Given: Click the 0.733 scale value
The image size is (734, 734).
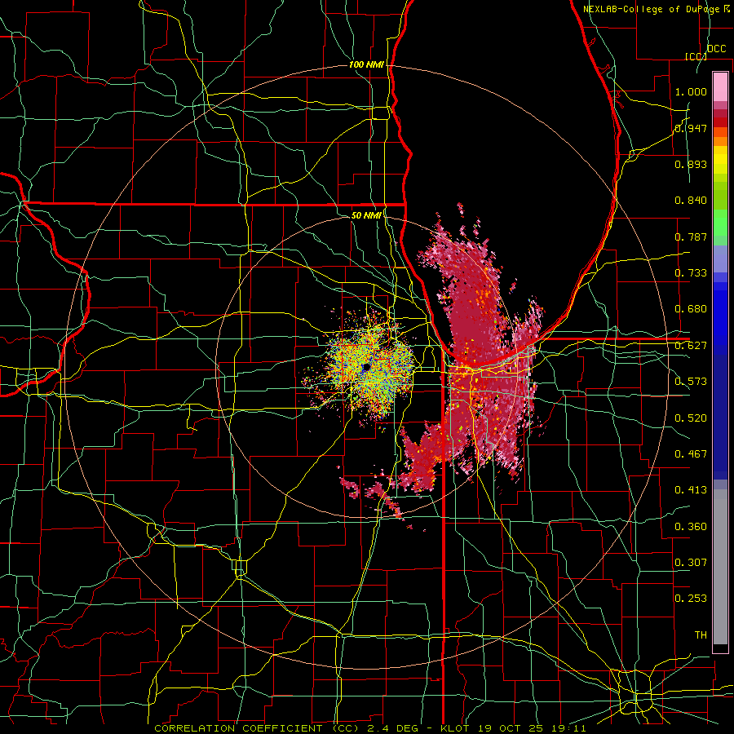Looking at the screenshot, I should point(691,273).
